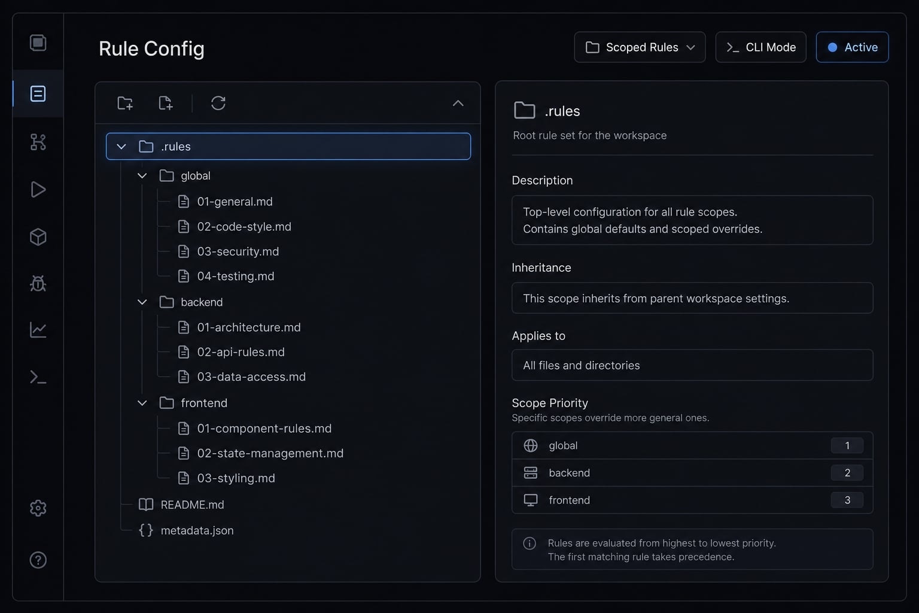Click priority badge 3 for frontend
The width and height of the screenshot is (919, 613).
(x=847, y=500)
